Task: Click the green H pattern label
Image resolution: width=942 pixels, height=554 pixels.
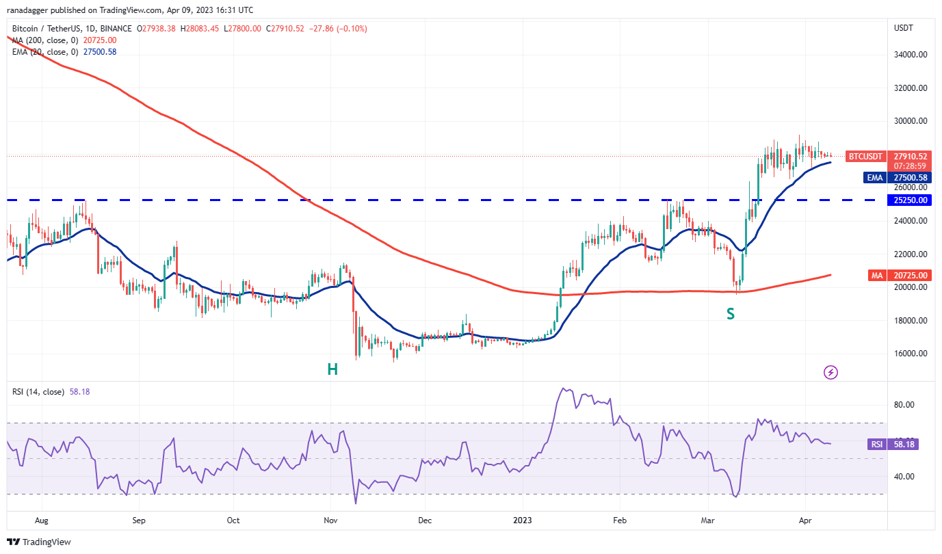Action: point(332,370)
